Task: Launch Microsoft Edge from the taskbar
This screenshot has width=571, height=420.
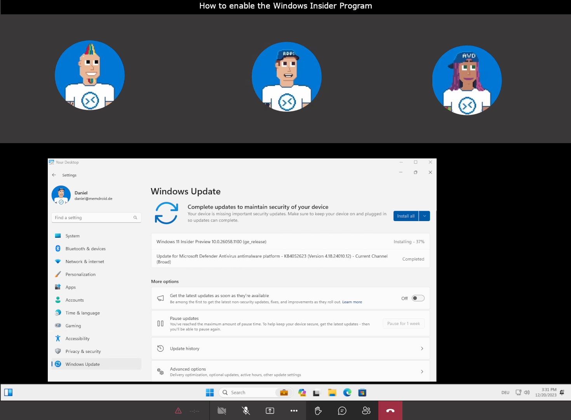Action: pyautogui.click(x=347, y=392)
